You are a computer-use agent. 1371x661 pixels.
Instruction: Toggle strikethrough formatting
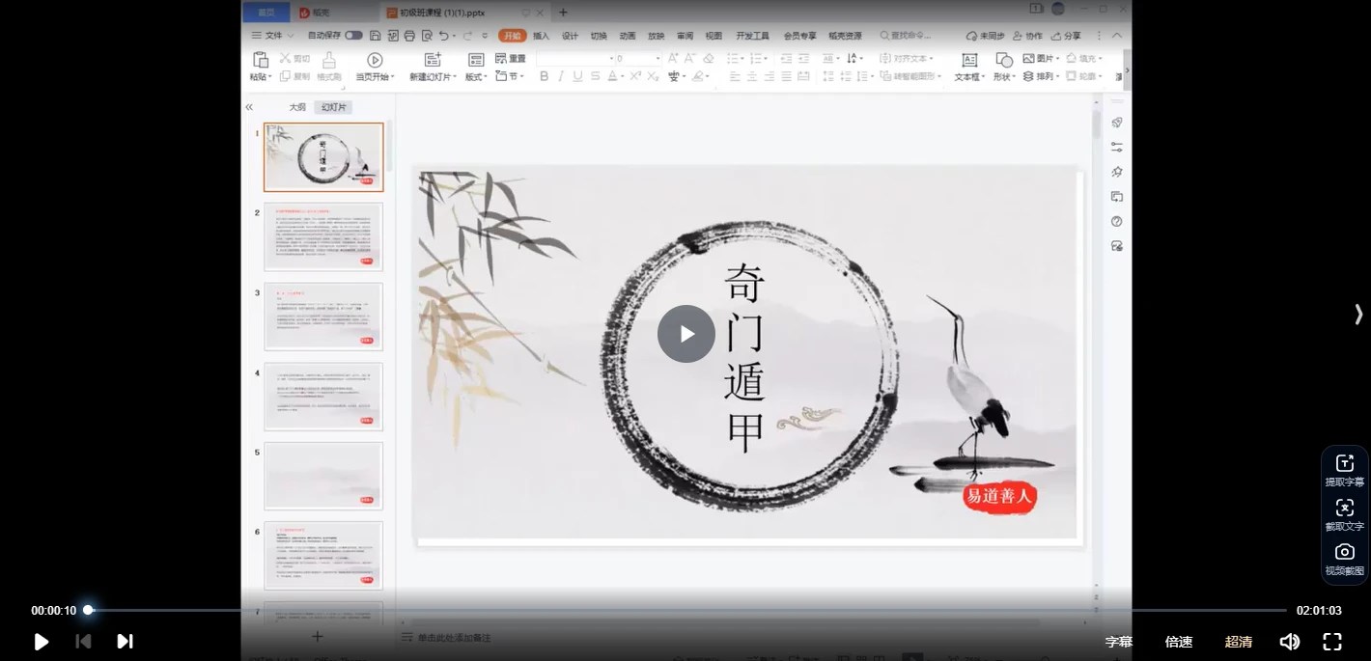tap(595, 76)
